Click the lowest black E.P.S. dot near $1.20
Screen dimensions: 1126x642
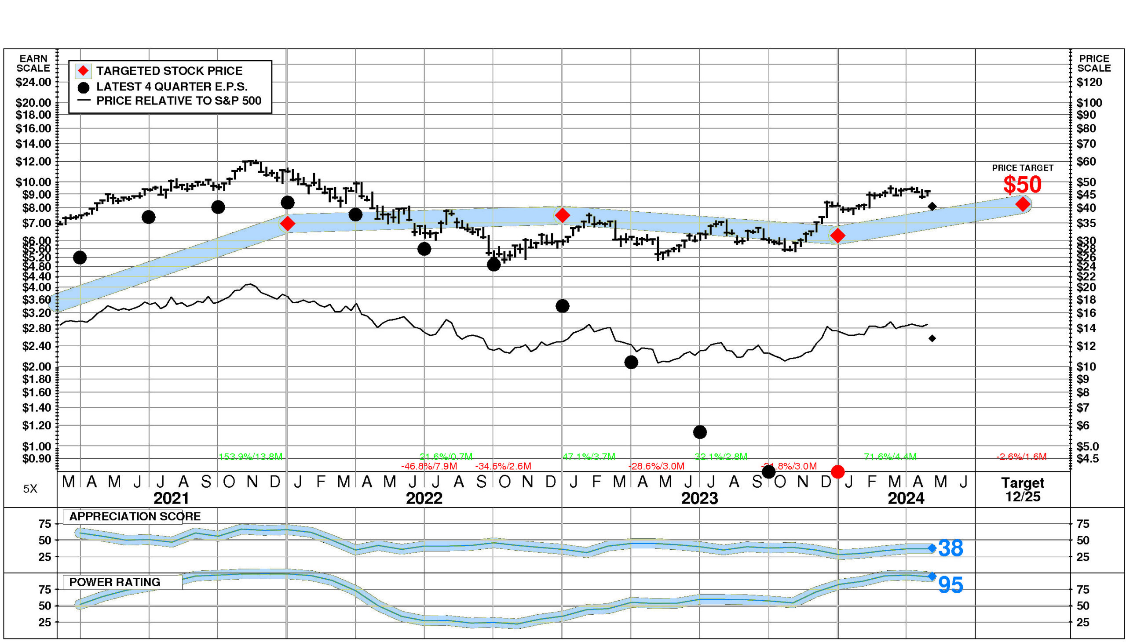pos(700,432)
